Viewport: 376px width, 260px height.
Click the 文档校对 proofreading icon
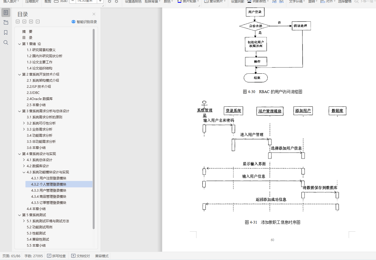tap(73, 256)
